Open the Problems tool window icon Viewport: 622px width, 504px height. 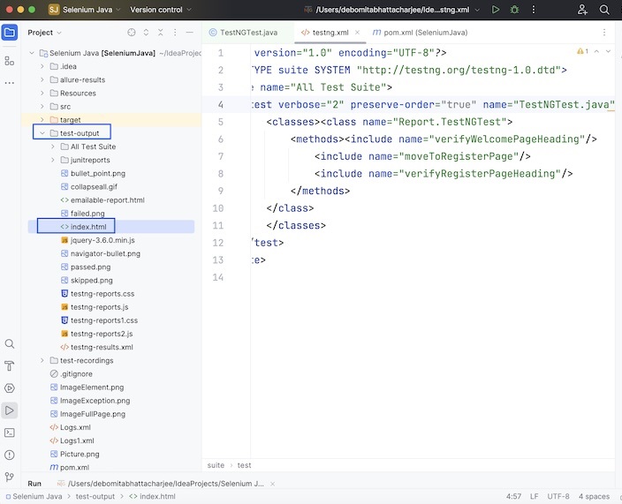tap(10, 455)
